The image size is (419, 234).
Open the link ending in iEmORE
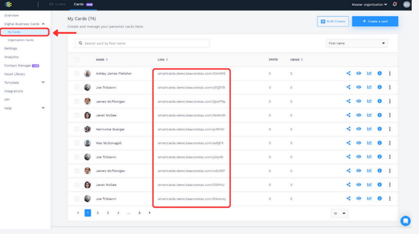pyautogui.click(x=191, y=73)
